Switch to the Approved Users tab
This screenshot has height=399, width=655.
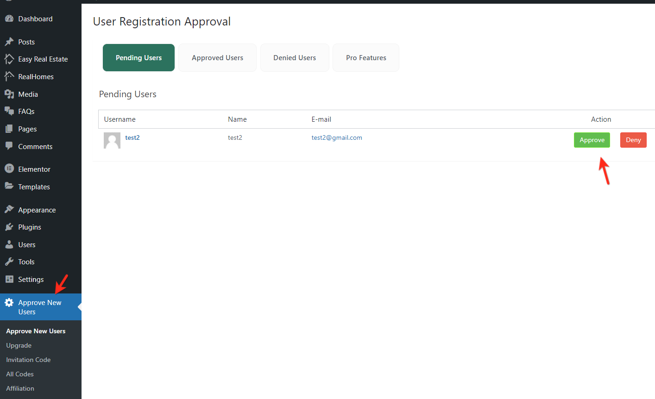pos(217,57)
